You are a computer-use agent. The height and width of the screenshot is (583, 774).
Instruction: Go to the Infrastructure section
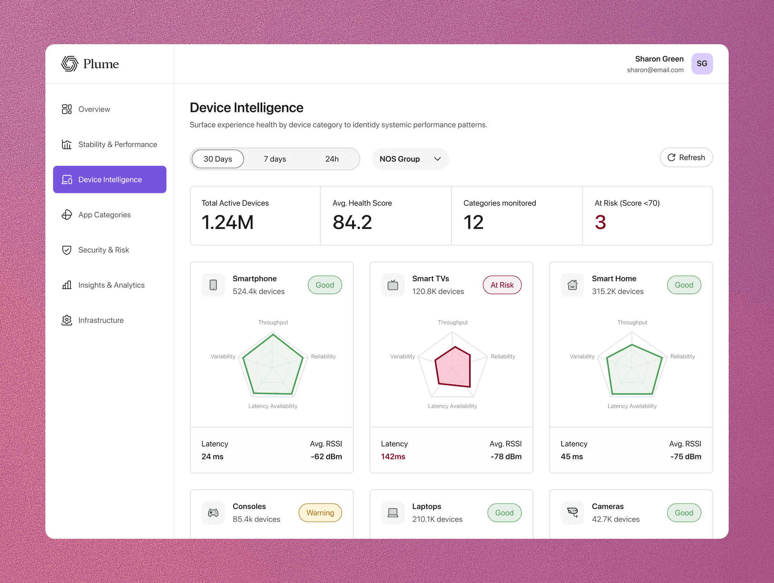(x=101, y=320)
